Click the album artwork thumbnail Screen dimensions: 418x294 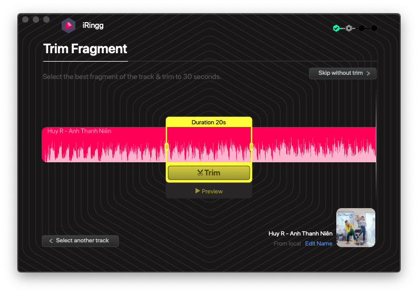click(x=356, y=228)
